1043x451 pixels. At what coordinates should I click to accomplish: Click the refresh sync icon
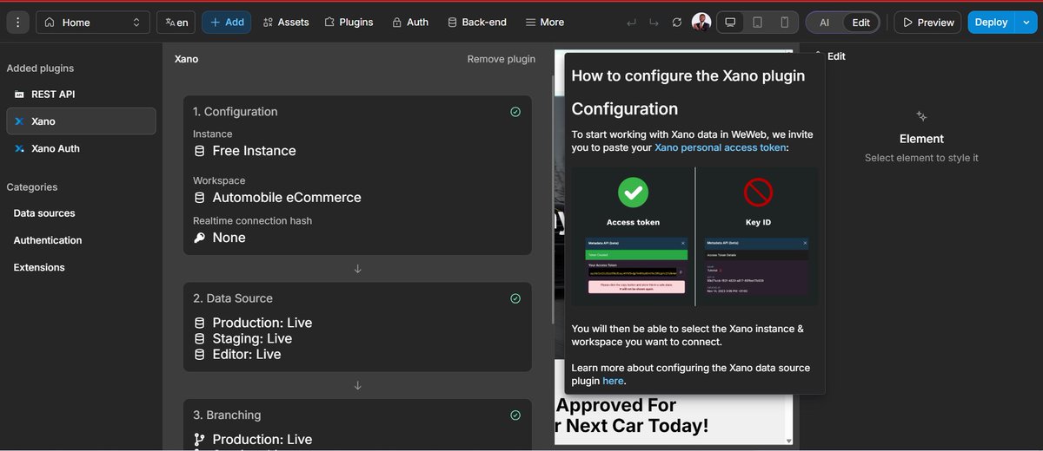coord(677,23)
